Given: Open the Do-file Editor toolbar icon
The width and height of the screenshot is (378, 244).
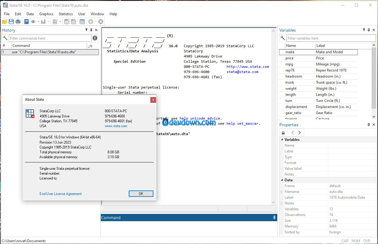Looking at the screenshot, I should tap(55, 22).
